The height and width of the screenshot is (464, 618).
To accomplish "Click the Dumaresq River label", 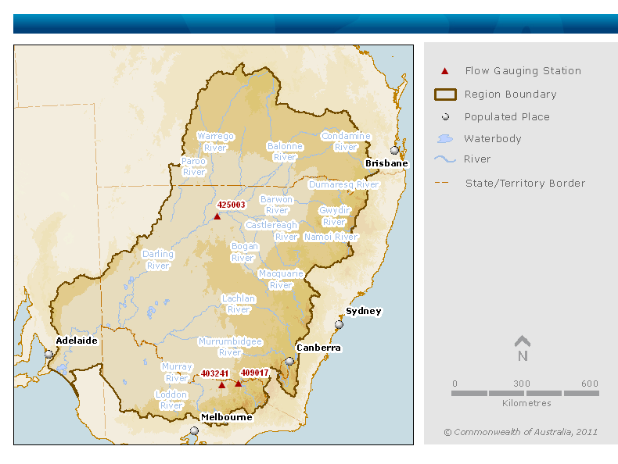I will tap(343, 184).
